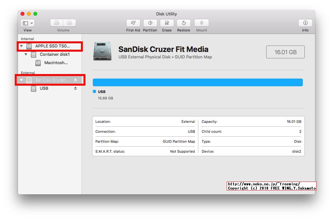Click the 15.66 GB size label
The height and width of the screenshot is (220, 333).
[106, 98]
